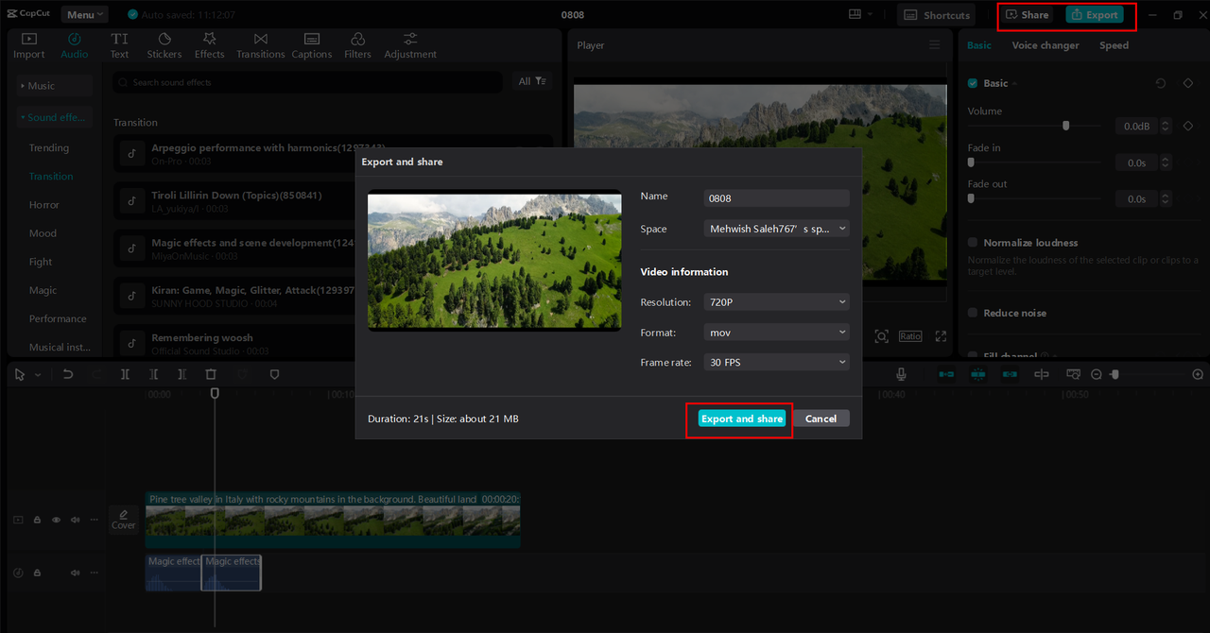
Task: Open the Space dropdown in export dialog
Action: tap(777, 229)
